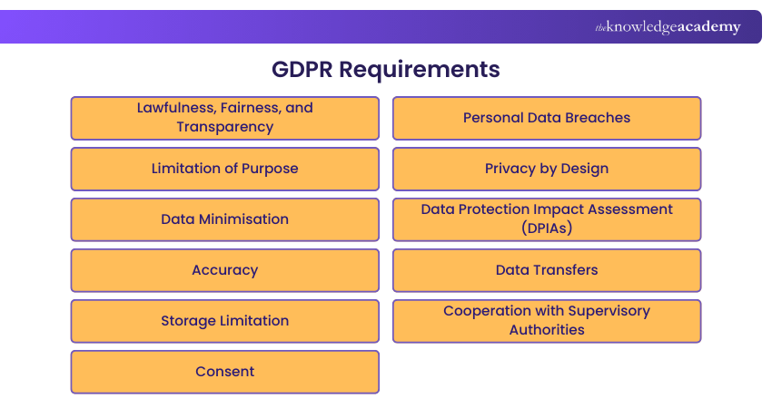
Task: Open the Personal Data Breaches box
Action: click(x=547, y=118)
